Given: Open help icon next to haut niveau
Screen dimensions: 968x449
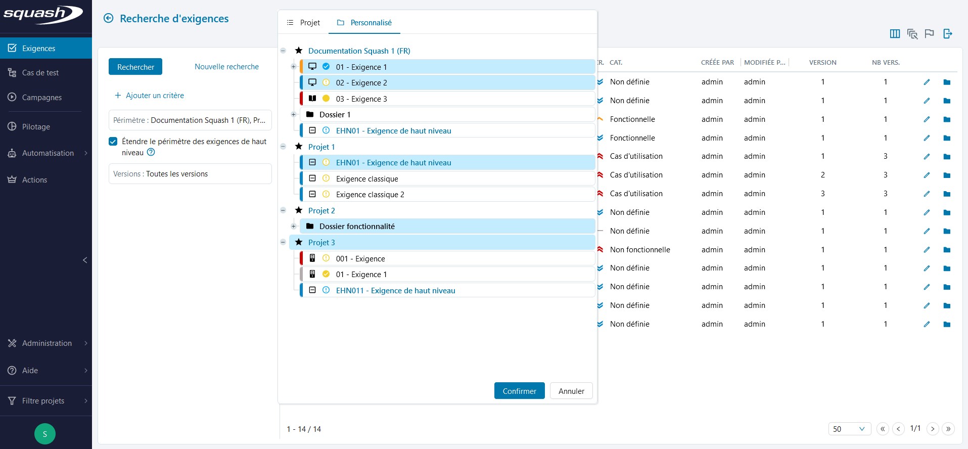Looking at the screenshot, I should [151, 152].
